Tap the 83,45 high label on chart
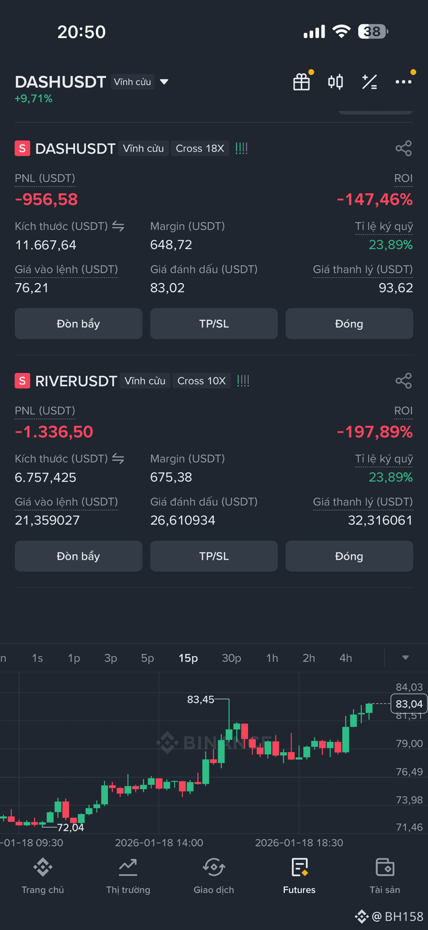428x930 pixels. (x=201, y=700)
